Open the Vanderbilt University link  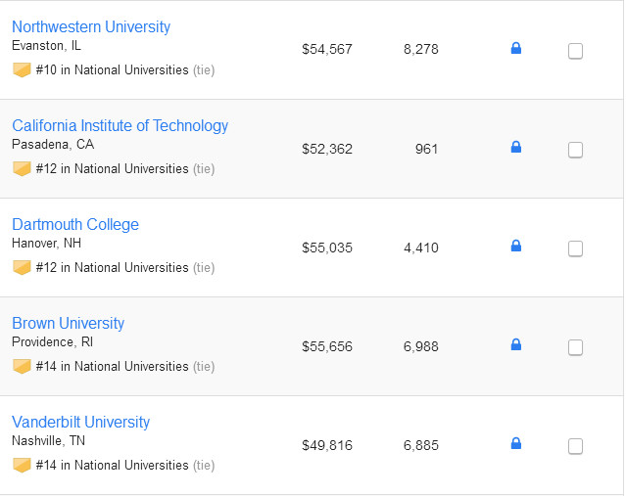point(81,423)
